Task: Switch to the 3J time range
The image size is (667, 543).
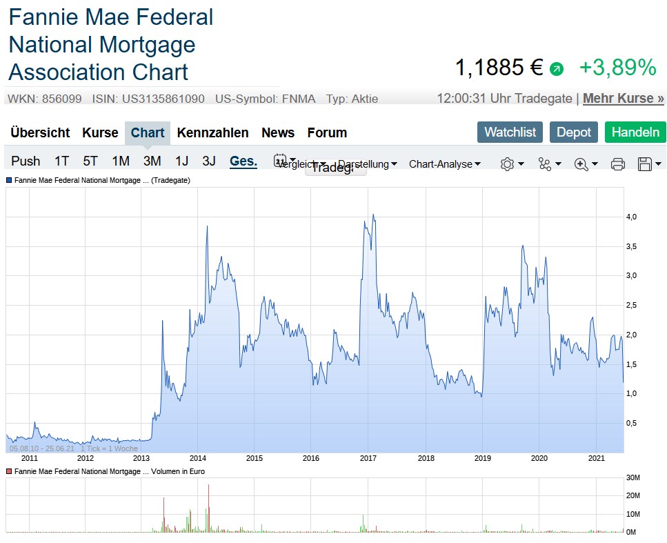Action: pyautogui.click(x=208, y=160)
